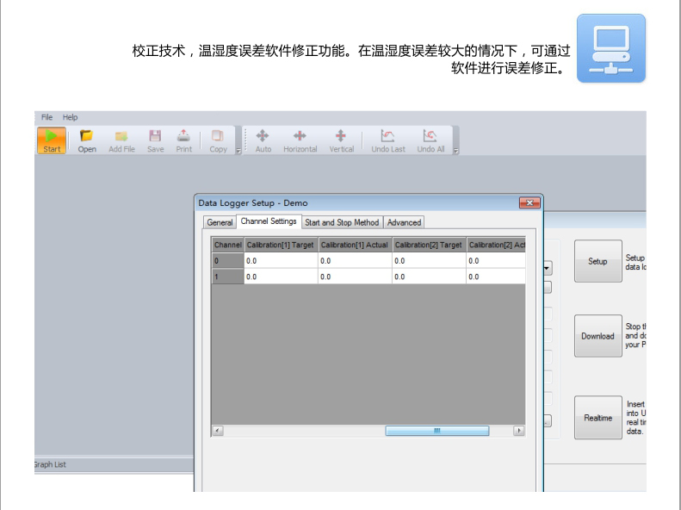Select channel 0 row header
This screenshot has height=510, width=681.
pyautogui.click(x=227, y=261)
